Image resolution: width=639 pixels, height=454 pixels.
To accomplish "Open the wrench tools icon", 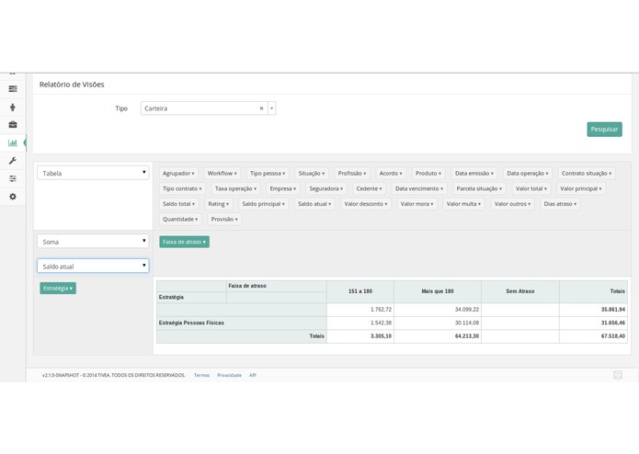I will pyautogui.click(x=13, y=161).
